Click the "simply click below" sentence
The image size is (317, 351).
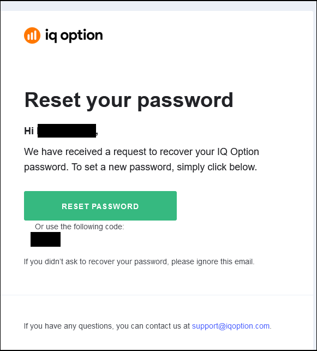(217, 167)
